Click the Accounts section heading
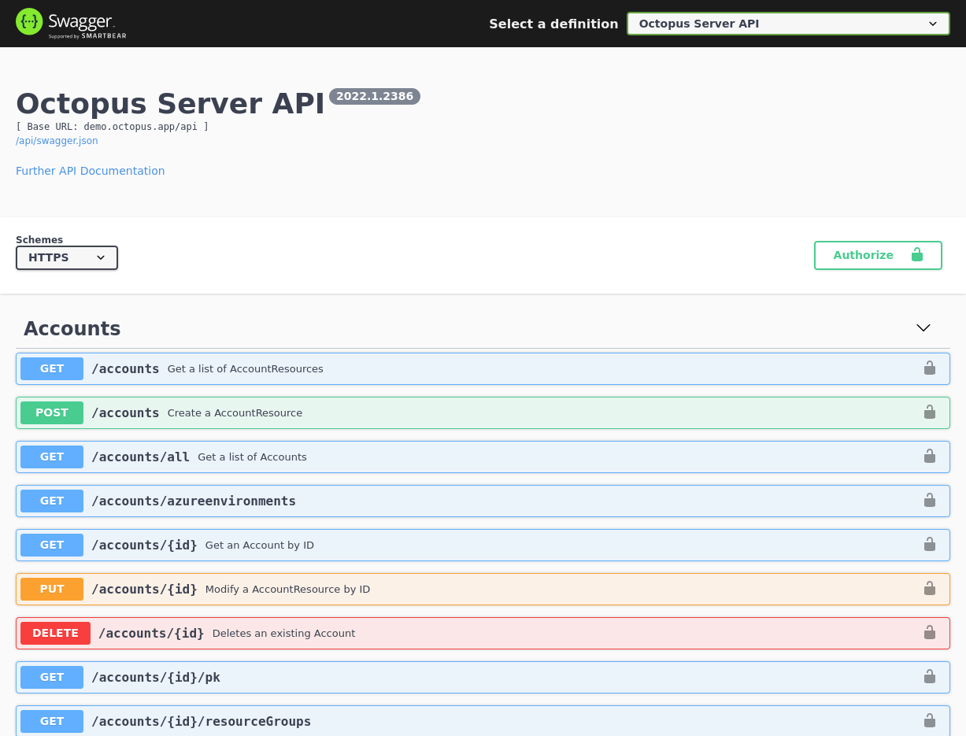This screenshot has height=736, width=966. point(72,327)
